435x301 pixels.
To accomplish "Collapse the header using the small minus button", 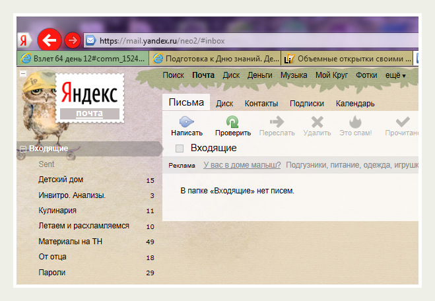I will tap(23, 73).
